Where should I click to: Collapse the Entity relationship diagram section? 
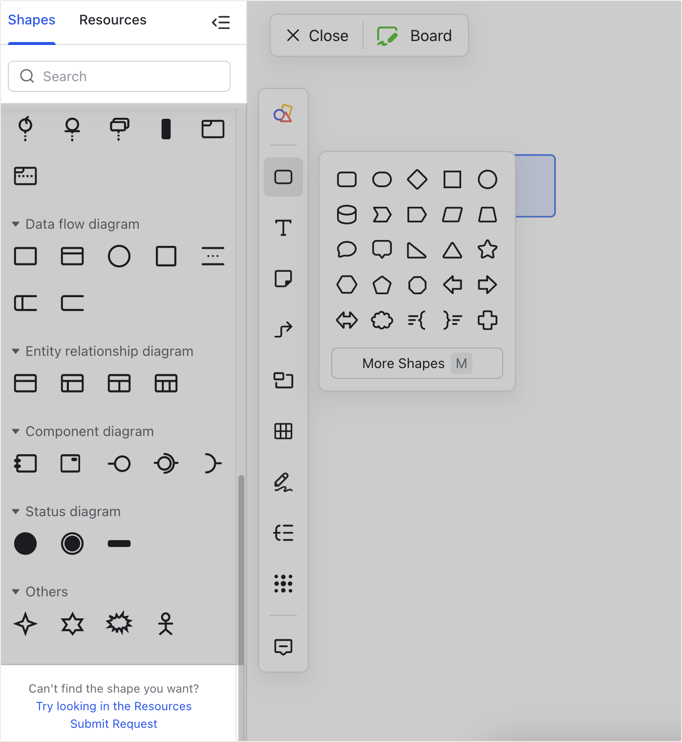click(x=16, y=351)
